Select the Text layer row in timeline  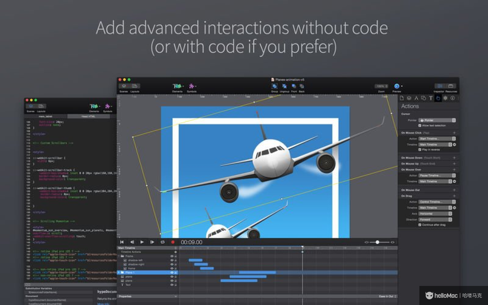pyautogui.click(x=148, y=285)
